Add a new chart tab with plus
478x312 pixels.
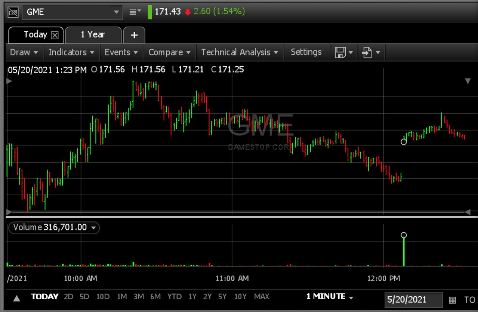pyautogui.click(x=134, y=35)
